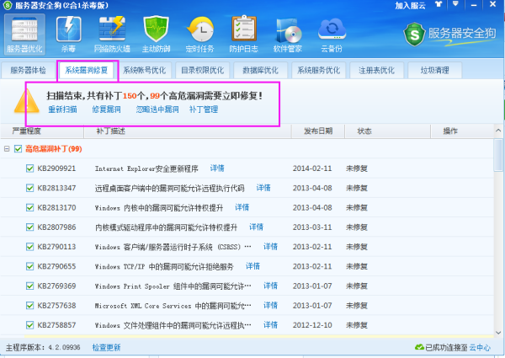Open 详情 for KB2790655
This screenshot has height=358, width=505.
pyautogui.click(x=252, y=266)
